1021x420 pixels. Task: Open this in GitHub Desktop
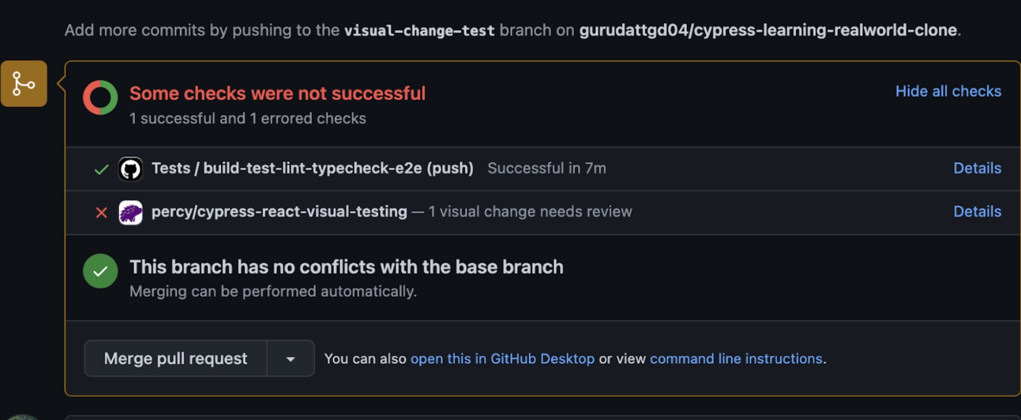[503, 358]
